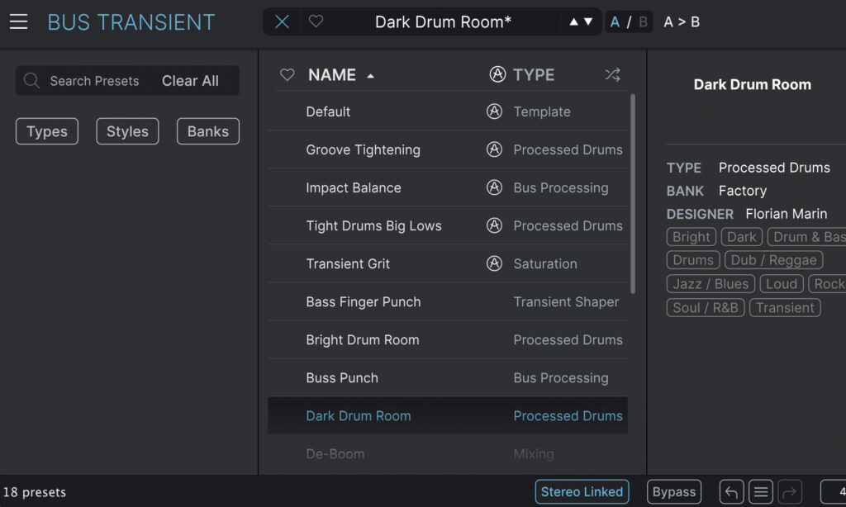Toggle the Bypass button
The height and width of the screenshot is (507, 846).
(674, 492)
